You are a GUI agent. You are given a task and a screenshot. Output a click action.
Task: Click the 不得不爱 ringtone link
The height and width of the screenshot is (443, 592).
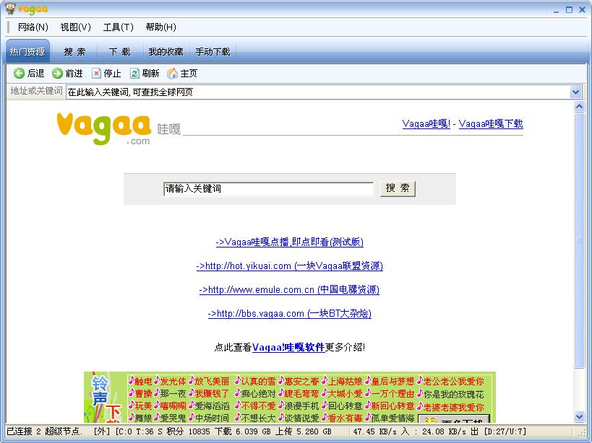pyautogui.click(x=258, y=405)
